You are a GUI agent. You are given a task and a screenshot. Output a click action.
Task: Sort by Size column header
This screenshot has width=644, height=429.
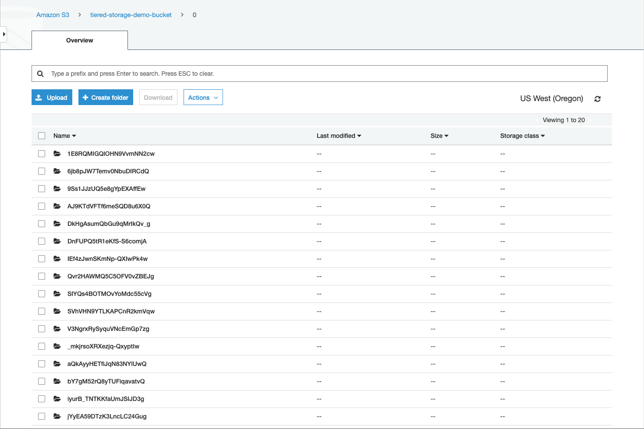pyautogui.click(x=439, y=136)
